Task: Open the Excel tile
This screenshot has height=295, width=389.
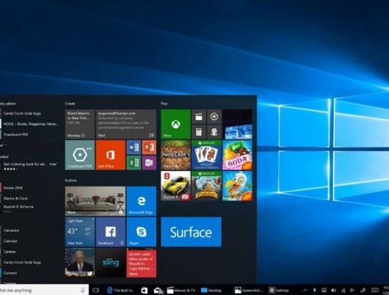Action: [x=133, y=163]
